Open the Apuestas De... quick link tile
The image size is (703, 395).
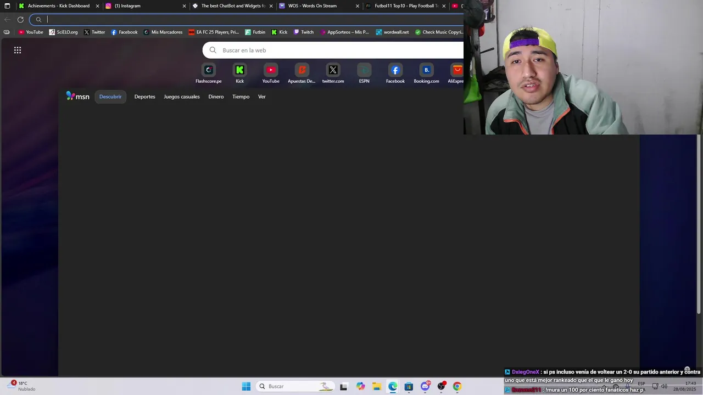pos(302,74)
